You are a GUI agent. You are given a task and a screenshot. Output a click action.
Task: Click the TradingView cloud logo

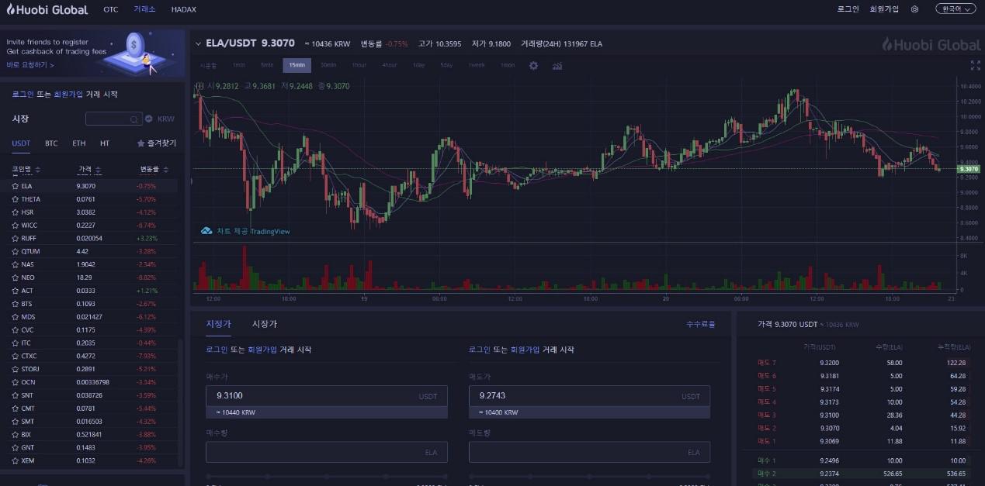[206, 231]
